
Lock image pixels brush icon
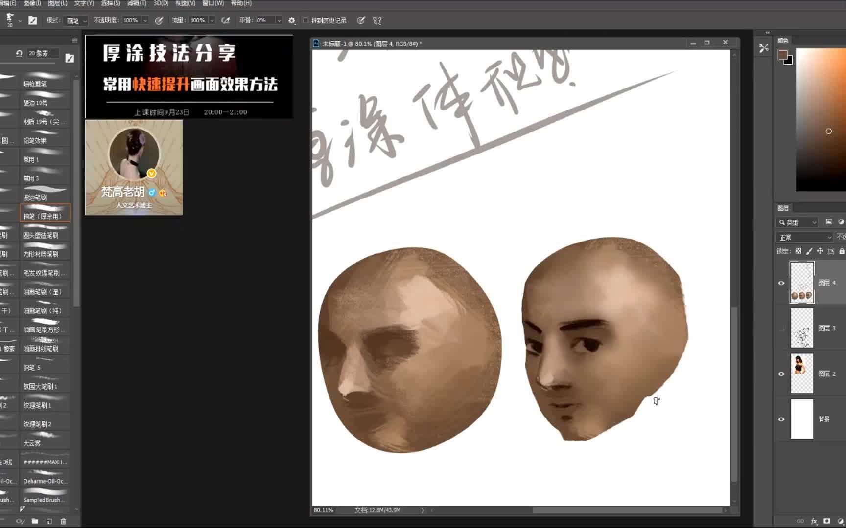point(809,251)
